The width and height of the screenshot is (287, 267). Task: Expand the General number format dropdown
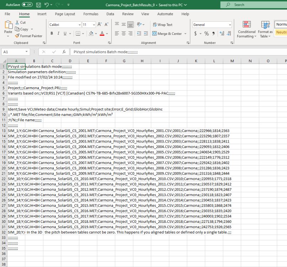[230, 25]
